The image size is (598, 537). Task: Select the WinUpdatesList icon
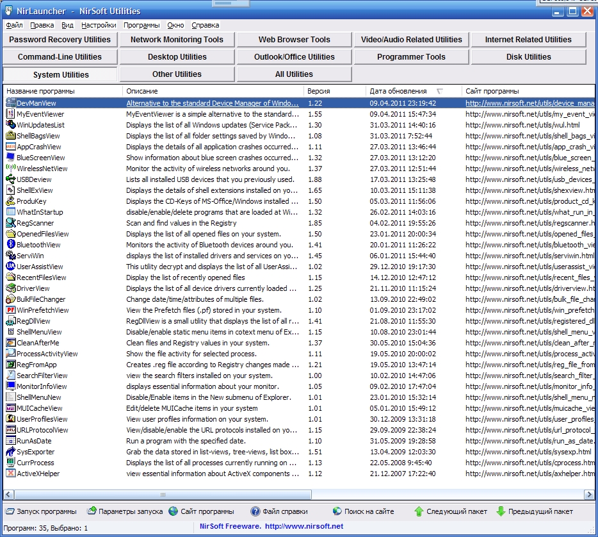click(11, 125)
